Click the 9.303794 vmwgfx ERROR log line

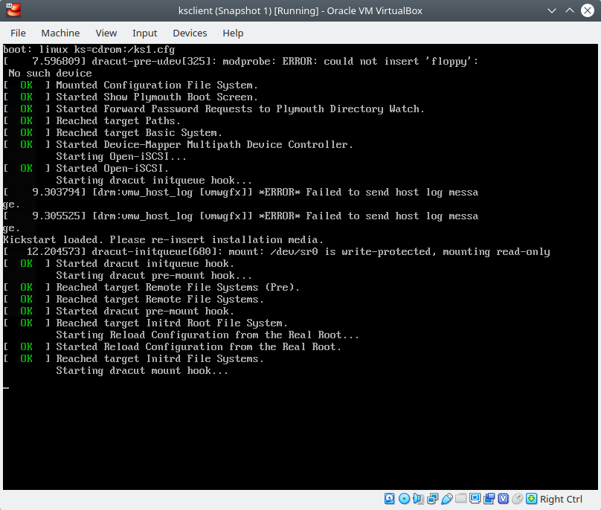(x=241, y=193)
